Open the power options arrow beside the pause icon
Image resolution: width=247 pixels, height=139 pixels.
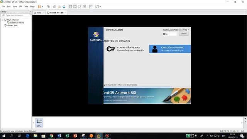42,7
